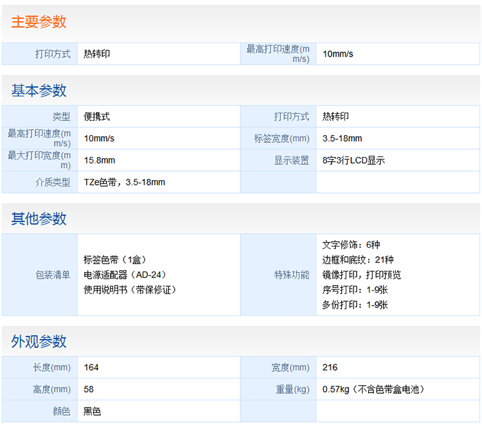This screenshot has width=482, height=426.
Task: Click the 基本参数 section heading
Action: click(x=39, y=91)
